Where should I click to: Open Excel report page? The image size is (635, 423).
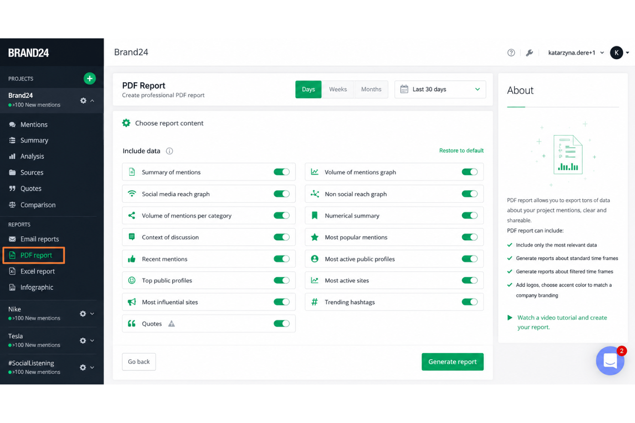37,271
